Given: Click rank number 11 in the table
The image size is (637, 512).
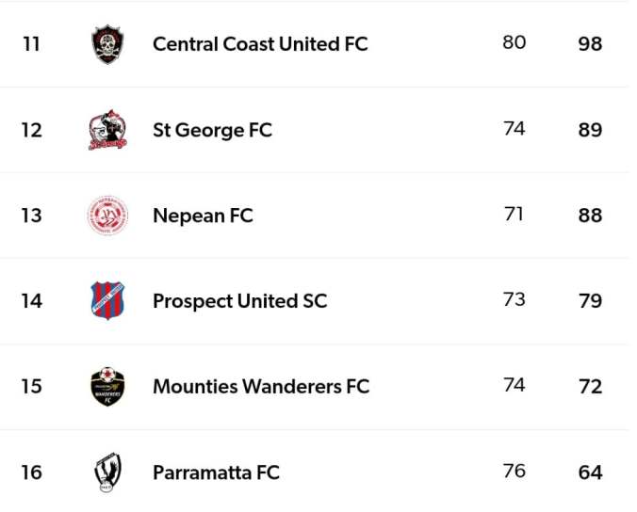Looking at the screenshot, I should coord(31,44).
